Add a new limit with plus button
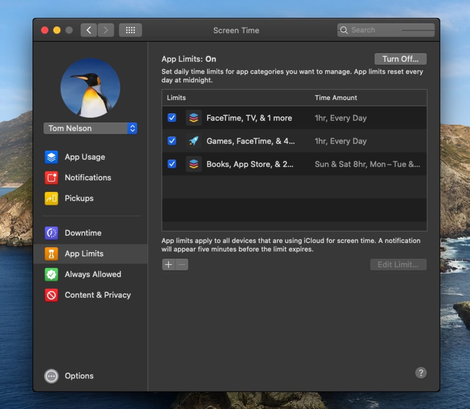 [x=169, y=265]
